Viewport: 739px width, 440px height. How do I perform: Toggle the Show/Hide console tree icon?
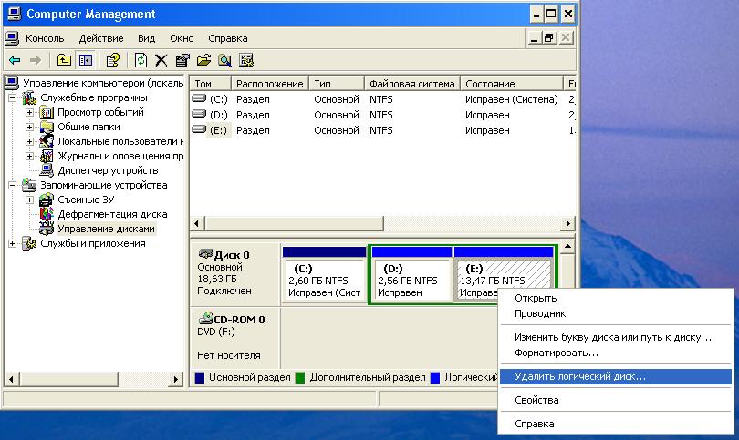(x=86, y=60)
